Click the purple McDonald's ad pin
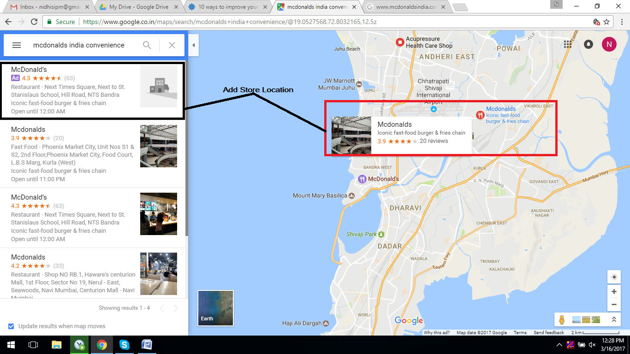Screen dimensions: 630x354 point(363,179)
